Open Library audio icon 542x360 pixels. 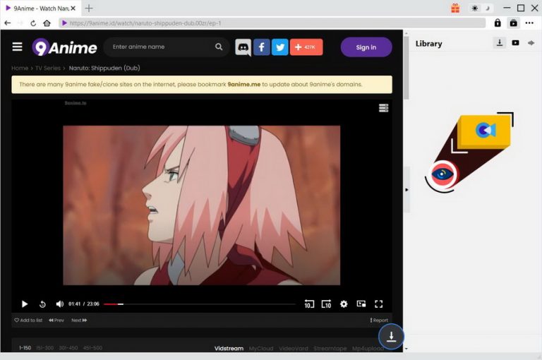[x=531, y=43]
